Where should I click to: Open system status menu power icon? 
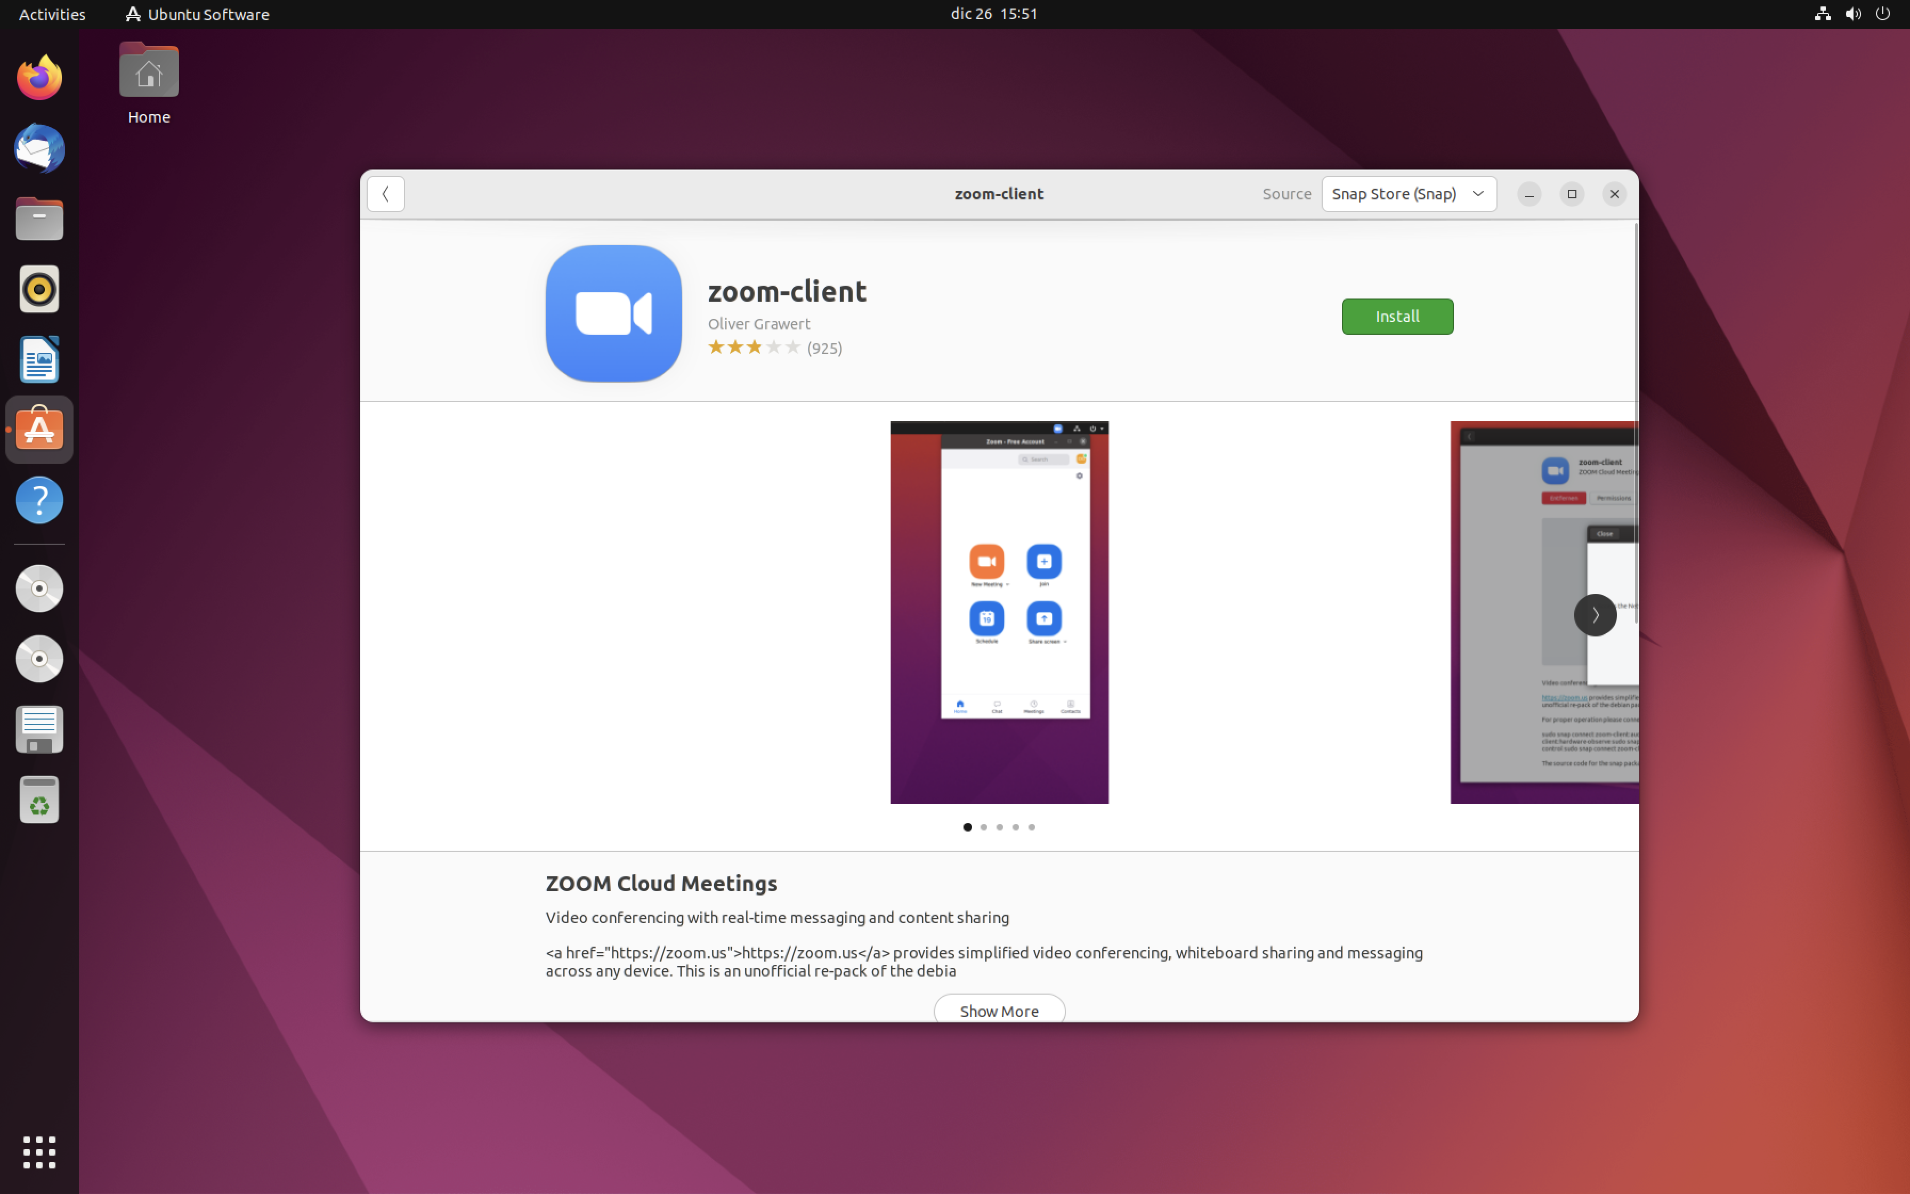[x=1882, y=13]
